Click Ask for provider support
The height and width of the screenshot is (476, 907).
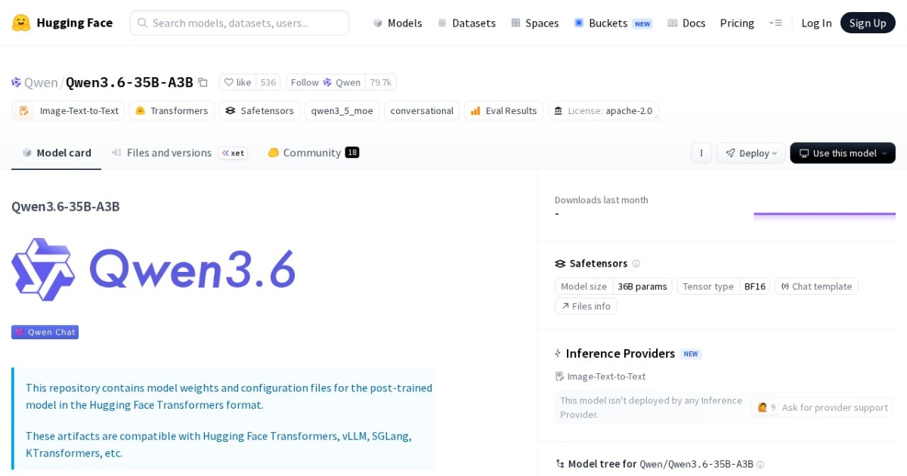tap(822, 407)
